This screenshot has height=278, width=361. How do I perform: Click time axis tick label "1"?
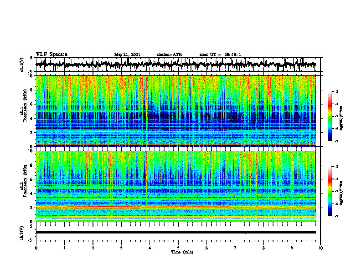pyautogui.click(x=64, y=248)
